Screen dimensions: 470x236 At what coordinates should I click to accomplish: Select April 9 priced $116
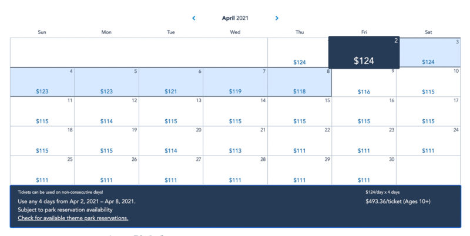tap(364, 82)
